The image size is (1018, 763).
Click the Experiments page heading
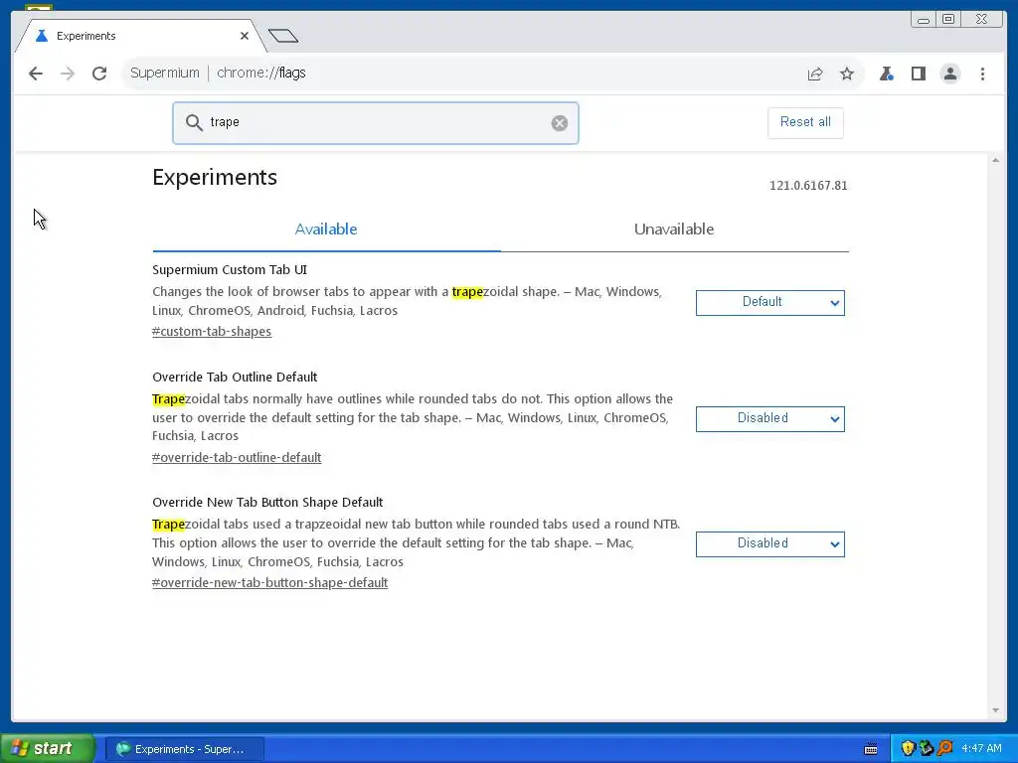(x=215, y=177)
